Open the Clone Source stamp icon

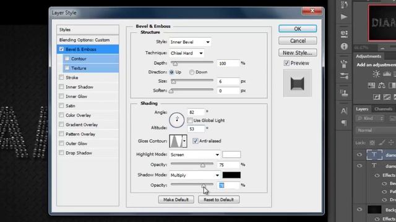point(344,93)
